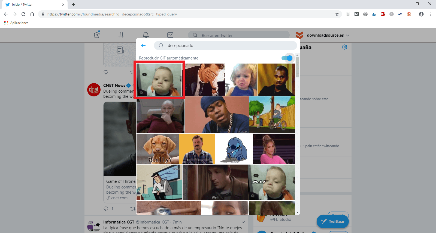The height and width of the screenshot is (233, 436).
Task: Select the sad Stitch GIF
Action: [234, 149]
